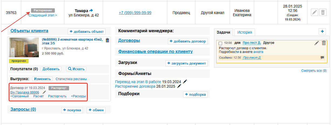This screenshot has width=333, height=125.
Task: Expand 'Следующий этап >' stage link
Action: coord(43,15)
